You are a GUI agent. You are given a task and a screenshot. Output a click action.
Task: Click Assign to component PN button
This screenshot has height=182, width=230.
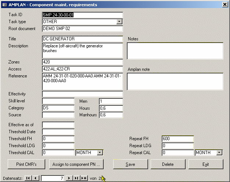pos(76,164)
